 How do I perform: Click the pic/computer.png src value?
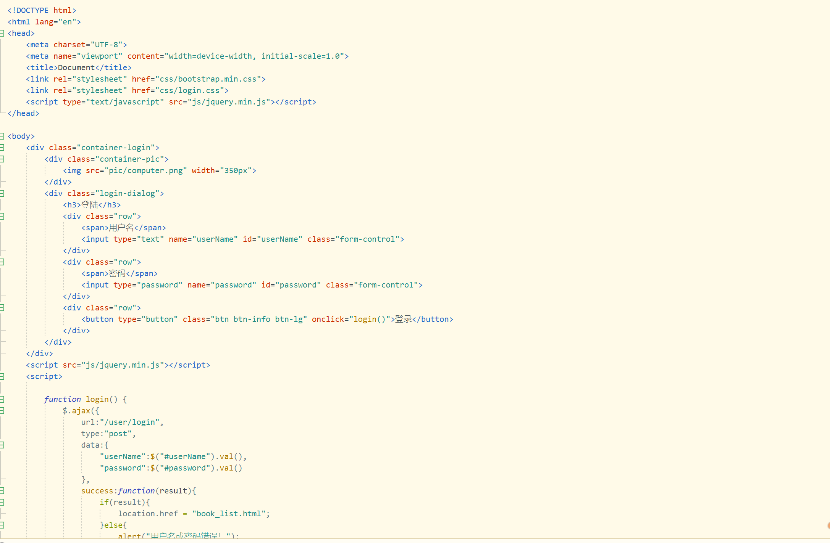[145, 170]
